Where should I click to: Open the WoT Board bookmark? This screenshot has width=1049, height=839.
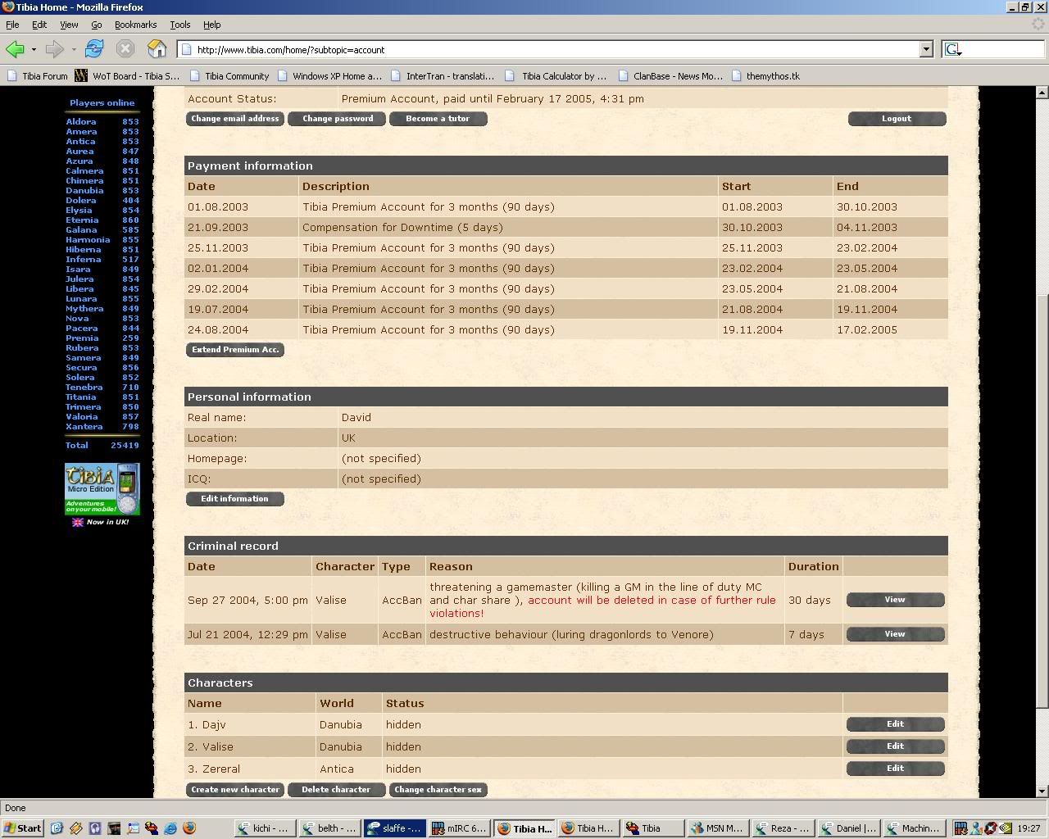pyautogui.click(x=127, y=75)
